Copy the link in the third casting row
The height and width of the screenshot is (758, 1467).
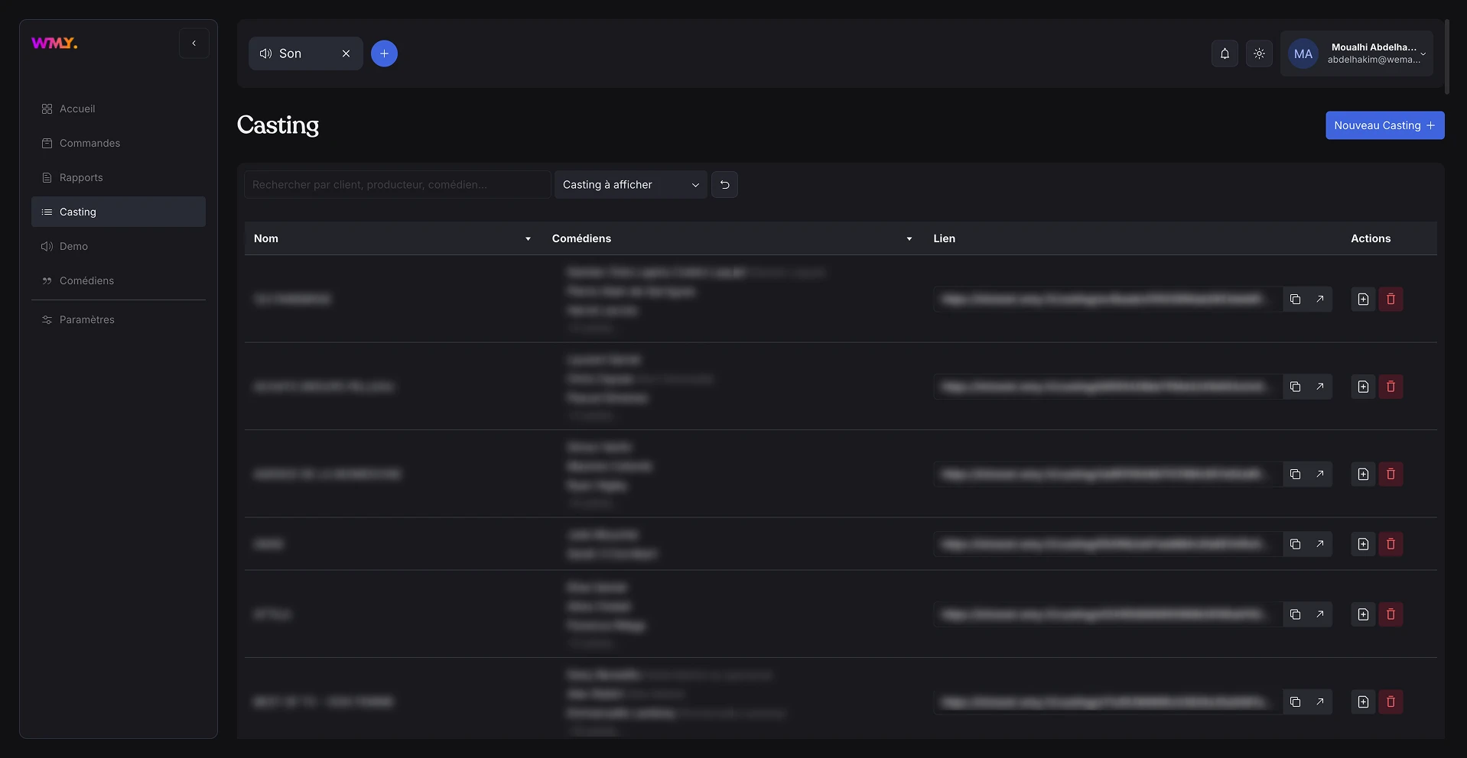tap(1295, 475)
